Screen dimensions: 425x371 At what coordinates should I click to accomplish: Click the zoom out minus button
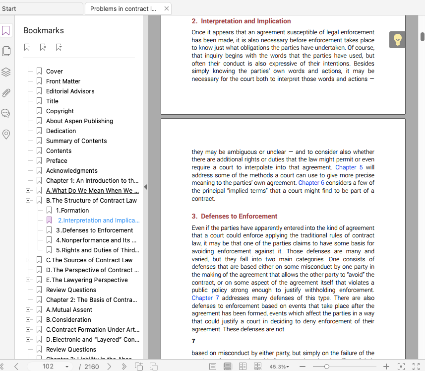pos(303,367)
